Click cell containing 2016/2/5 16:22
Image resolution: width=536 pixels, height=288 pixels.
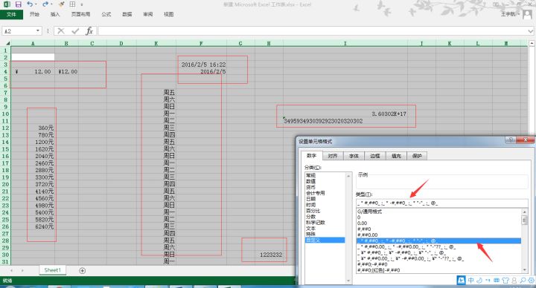pyautogui.click(x=201, y=65)
